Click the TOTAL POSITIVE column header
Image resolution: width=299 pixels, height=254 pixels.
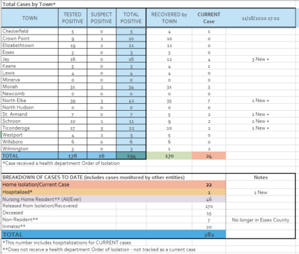point(131,18)
